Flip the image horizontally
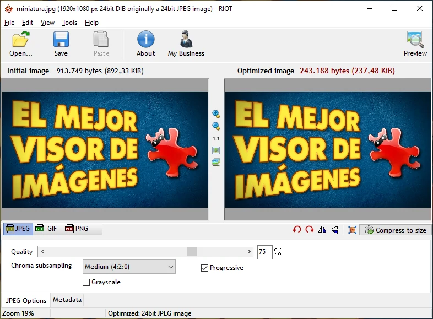The height and width of the screenshot is (319, 433). tap(322, 230)
